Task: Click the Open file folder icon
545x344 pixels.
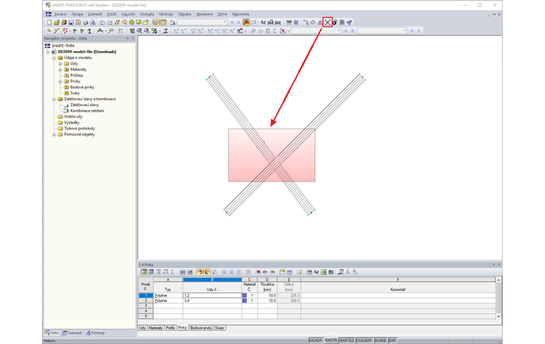Action: pyautogui.click(x=57, y=22)
